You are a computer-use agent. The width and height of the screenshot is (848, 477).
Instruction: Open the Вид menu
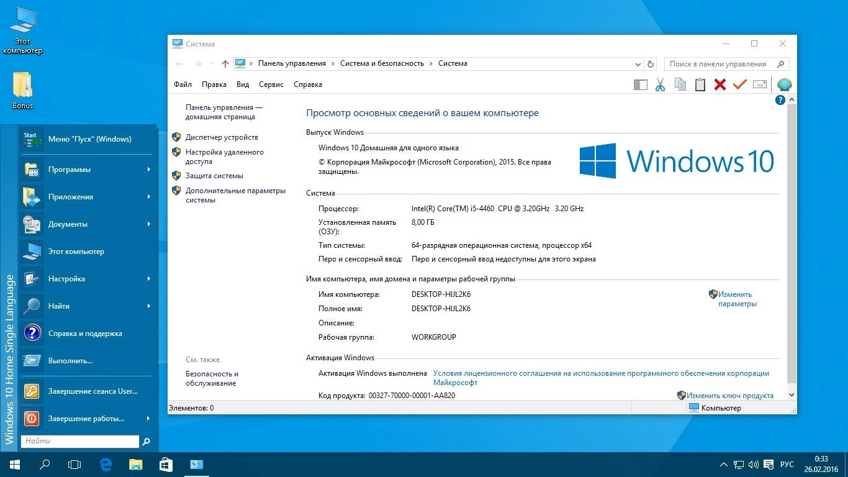coord(243,84)
